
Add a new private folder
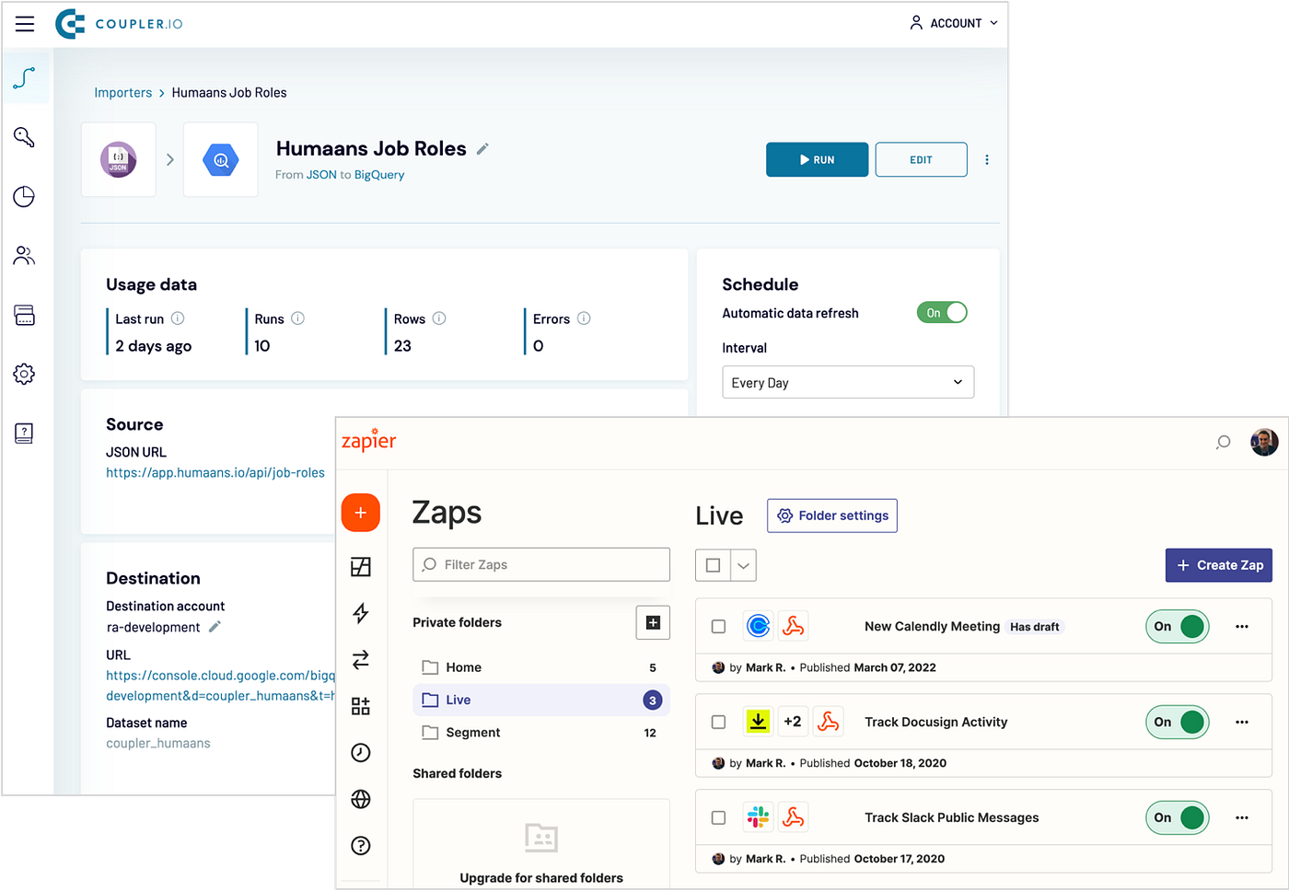coord(653,623)
